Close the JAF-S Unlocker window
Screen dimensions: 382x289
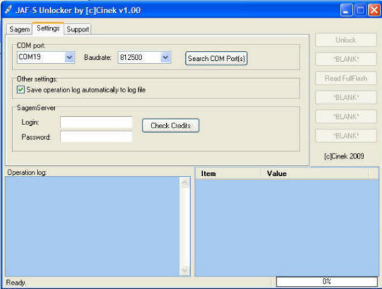pyautogui.click(x=374, y=10)
